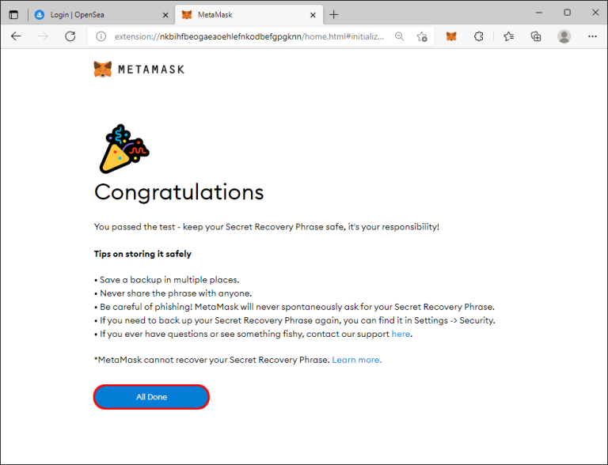This screenshot has width=608, height=465.
Task: Click the address bar URL field
Action: tap(245, 36)
